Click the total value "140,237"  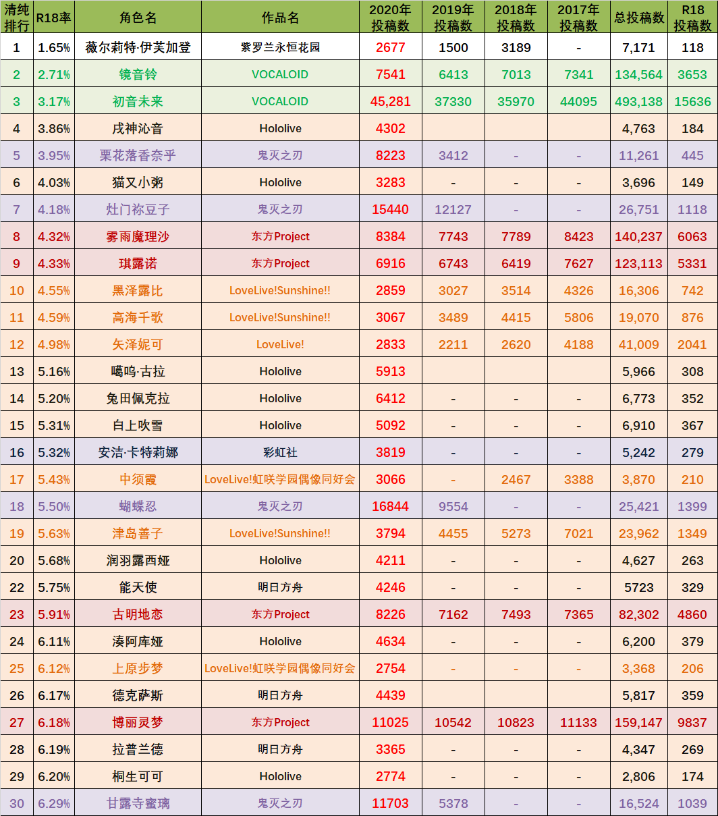pos(639,236)
